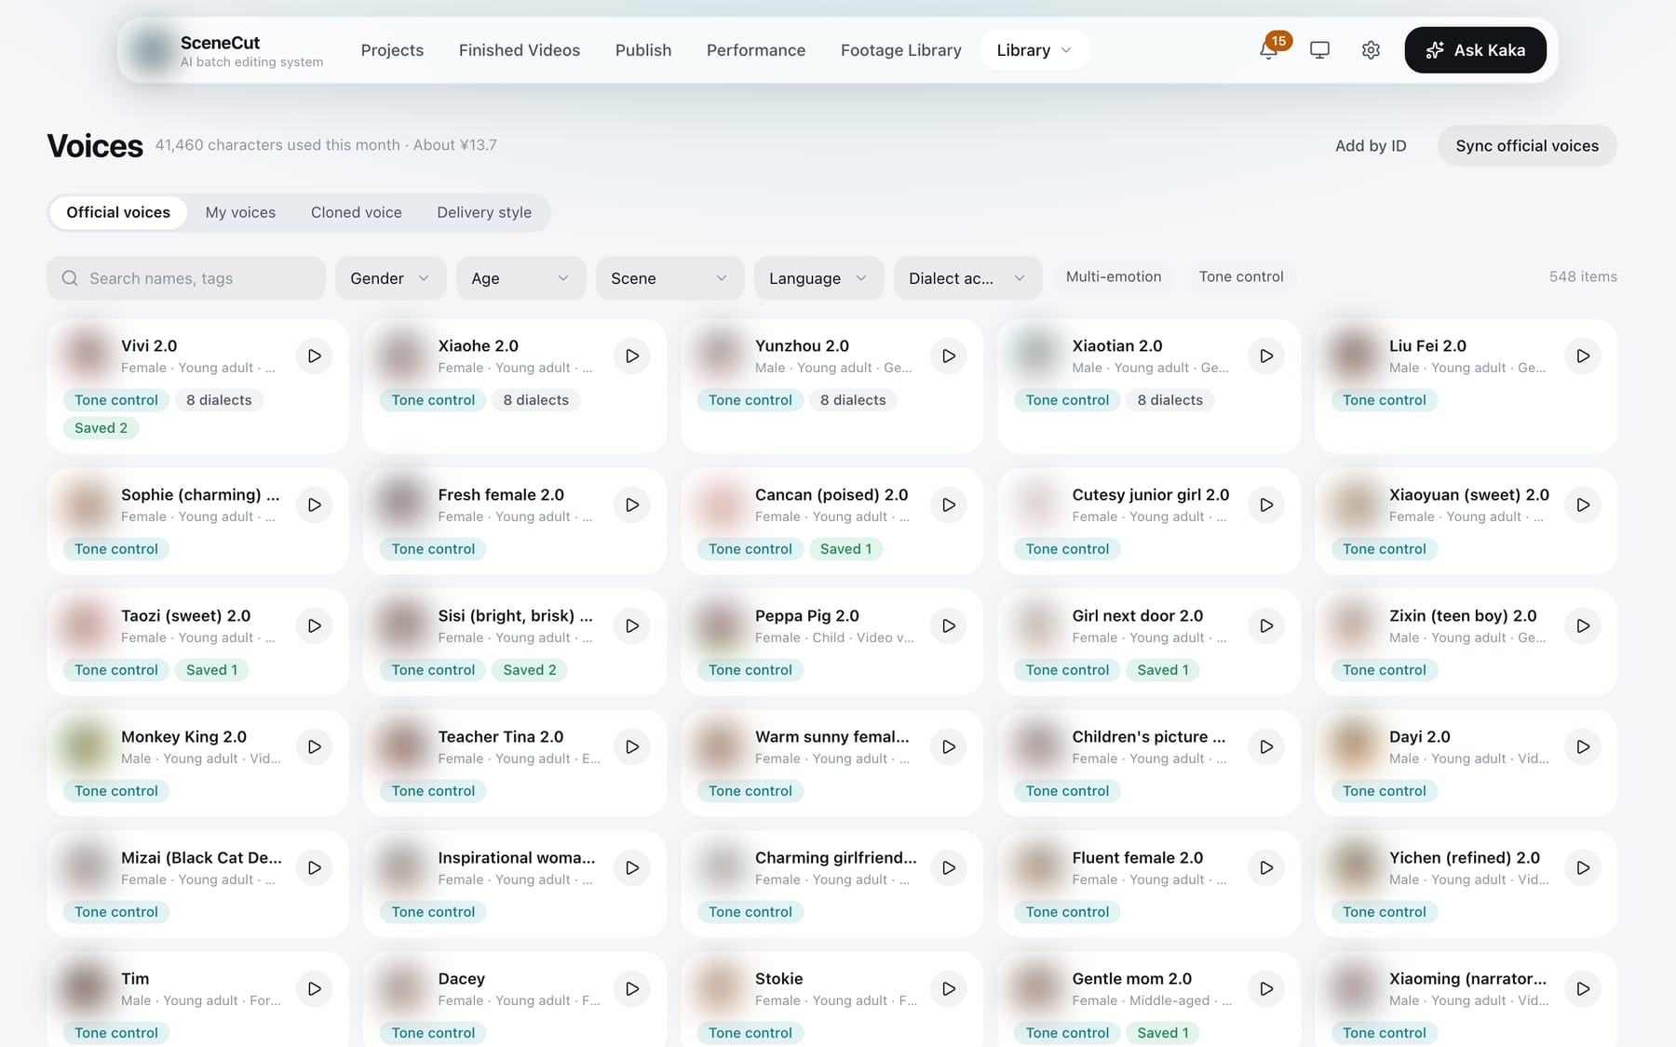
Task: Switch to the Delivery style tab
Action: [x=484, y=212]
